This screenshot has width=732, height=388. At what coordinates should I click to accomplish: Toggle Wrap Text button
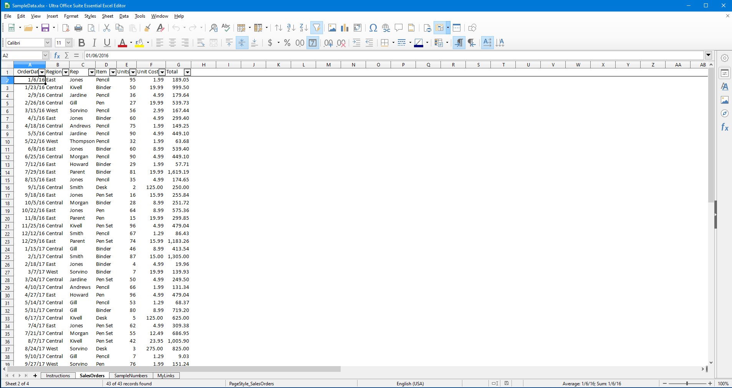click(201, 43)
